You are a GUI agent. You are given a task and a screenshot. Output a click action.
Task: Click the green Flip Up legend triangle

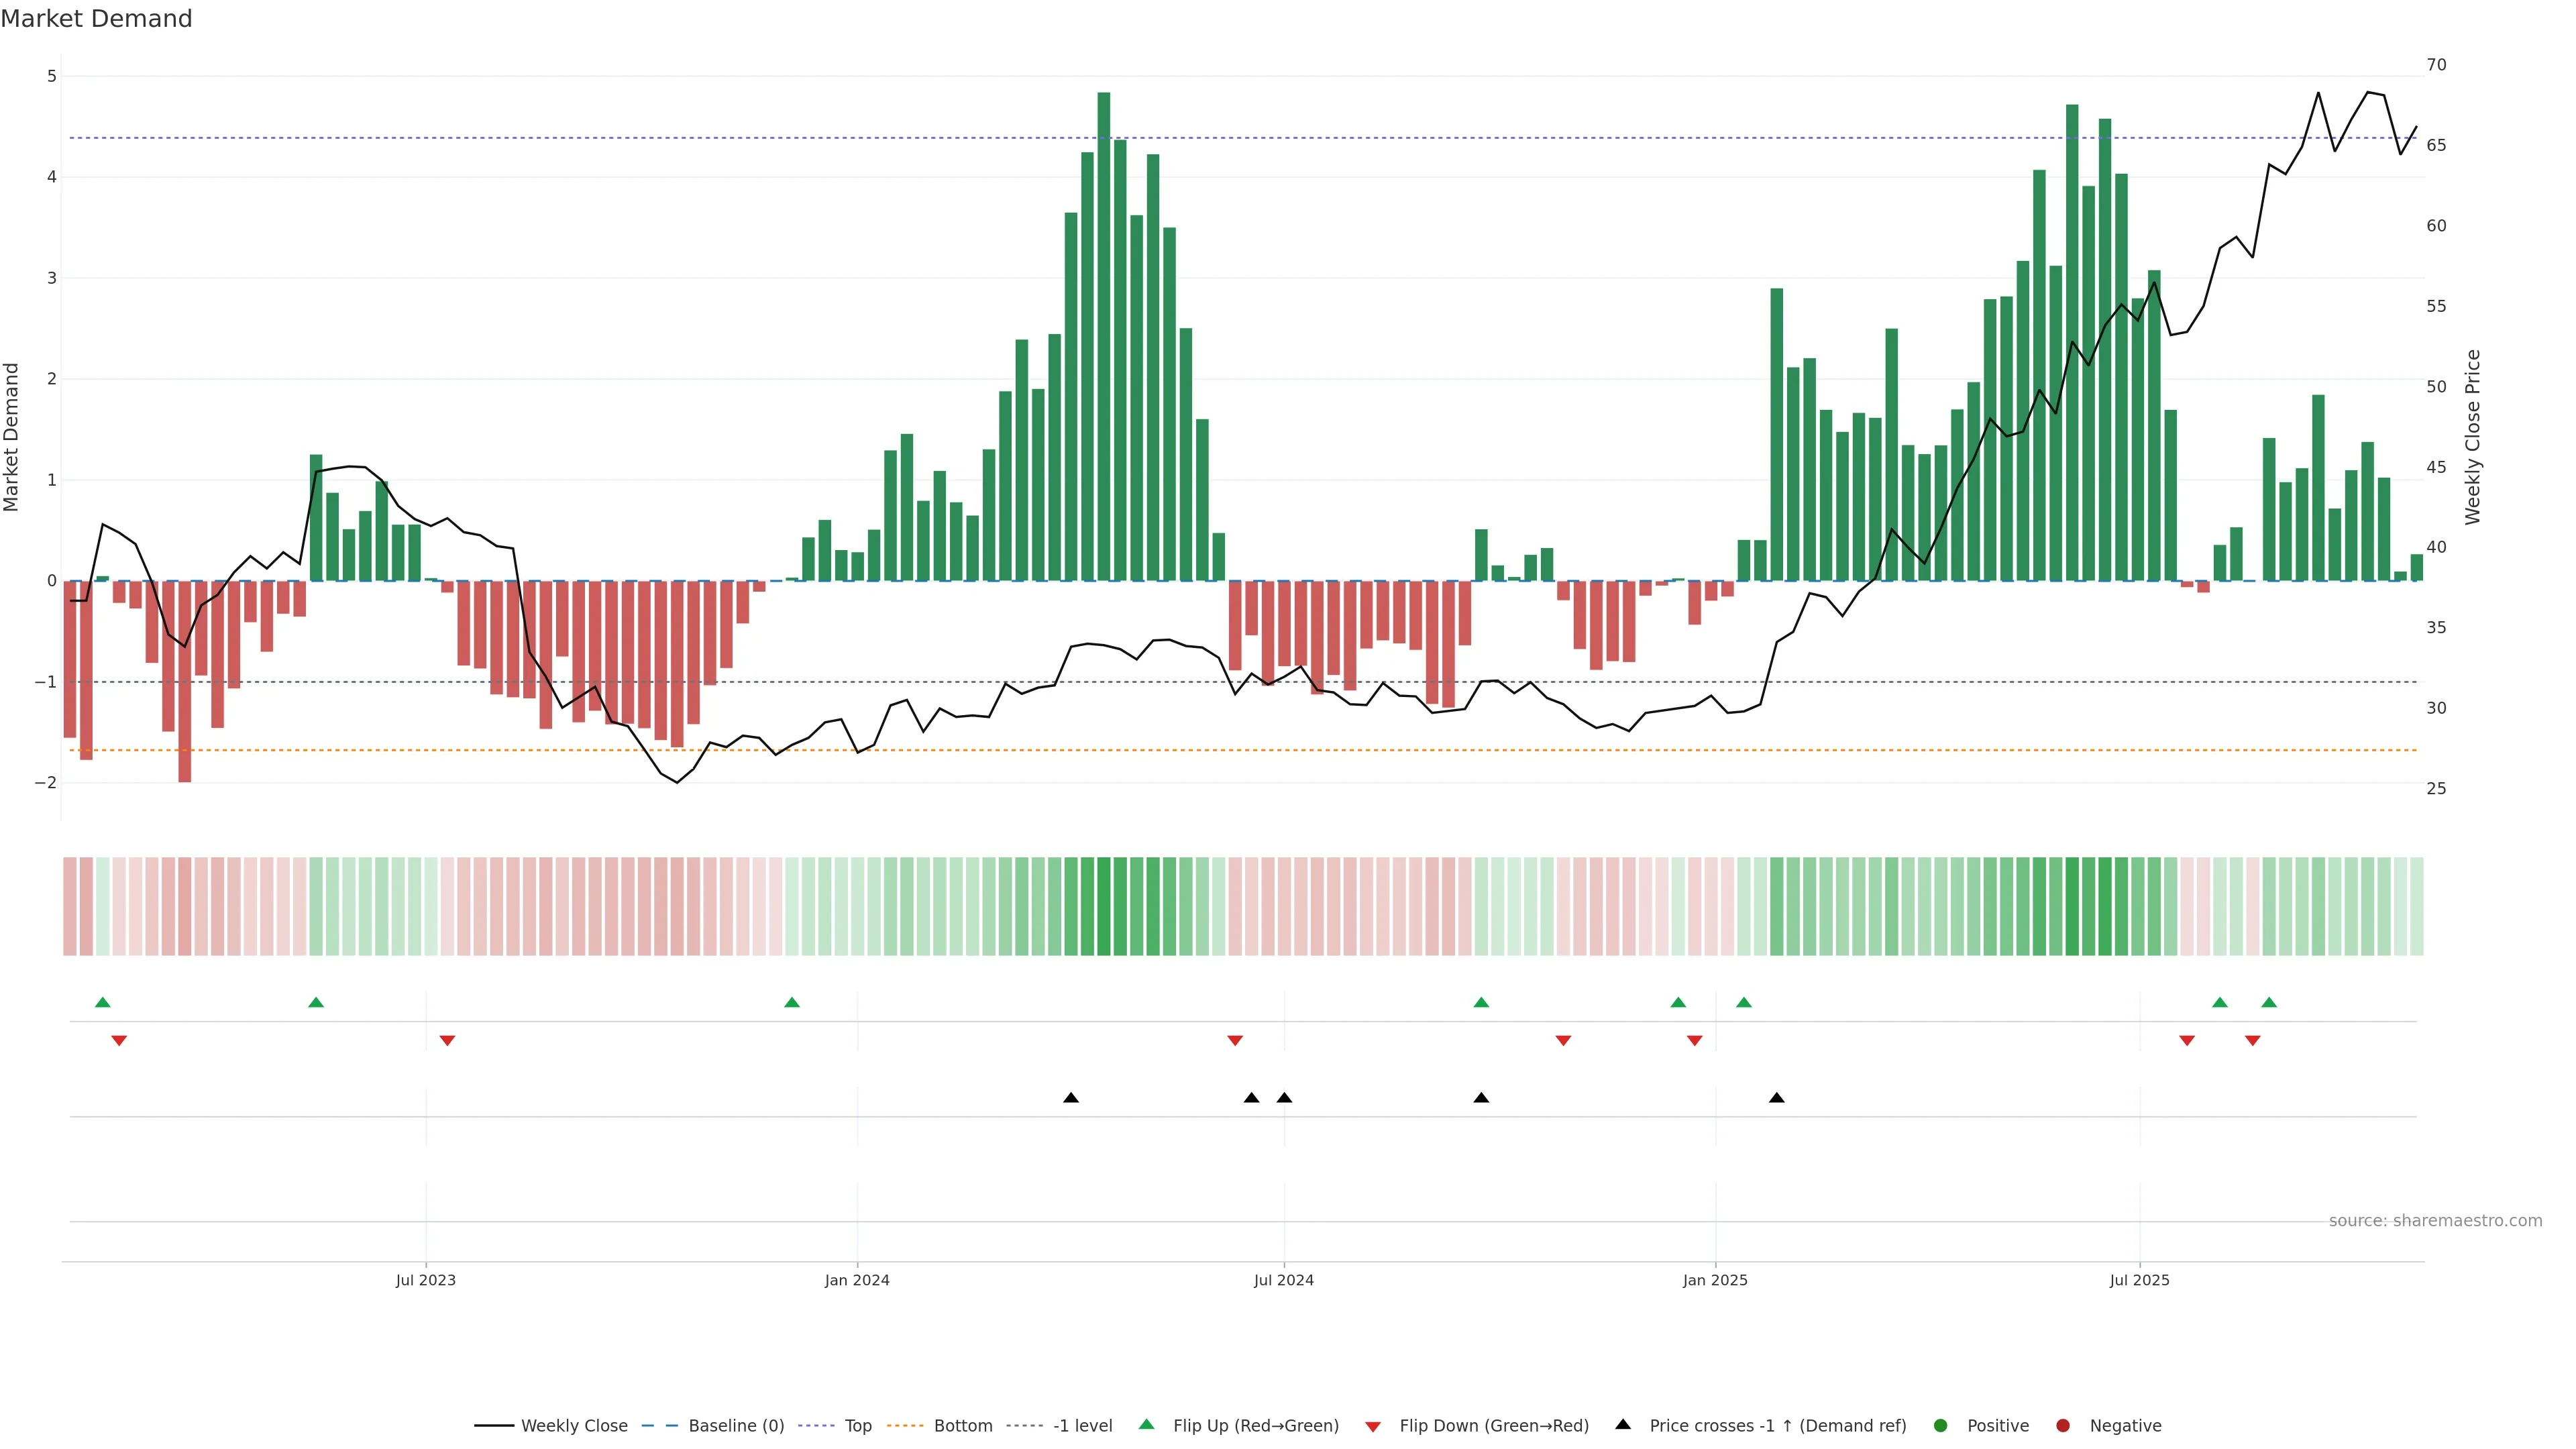click(1147, 1425)
